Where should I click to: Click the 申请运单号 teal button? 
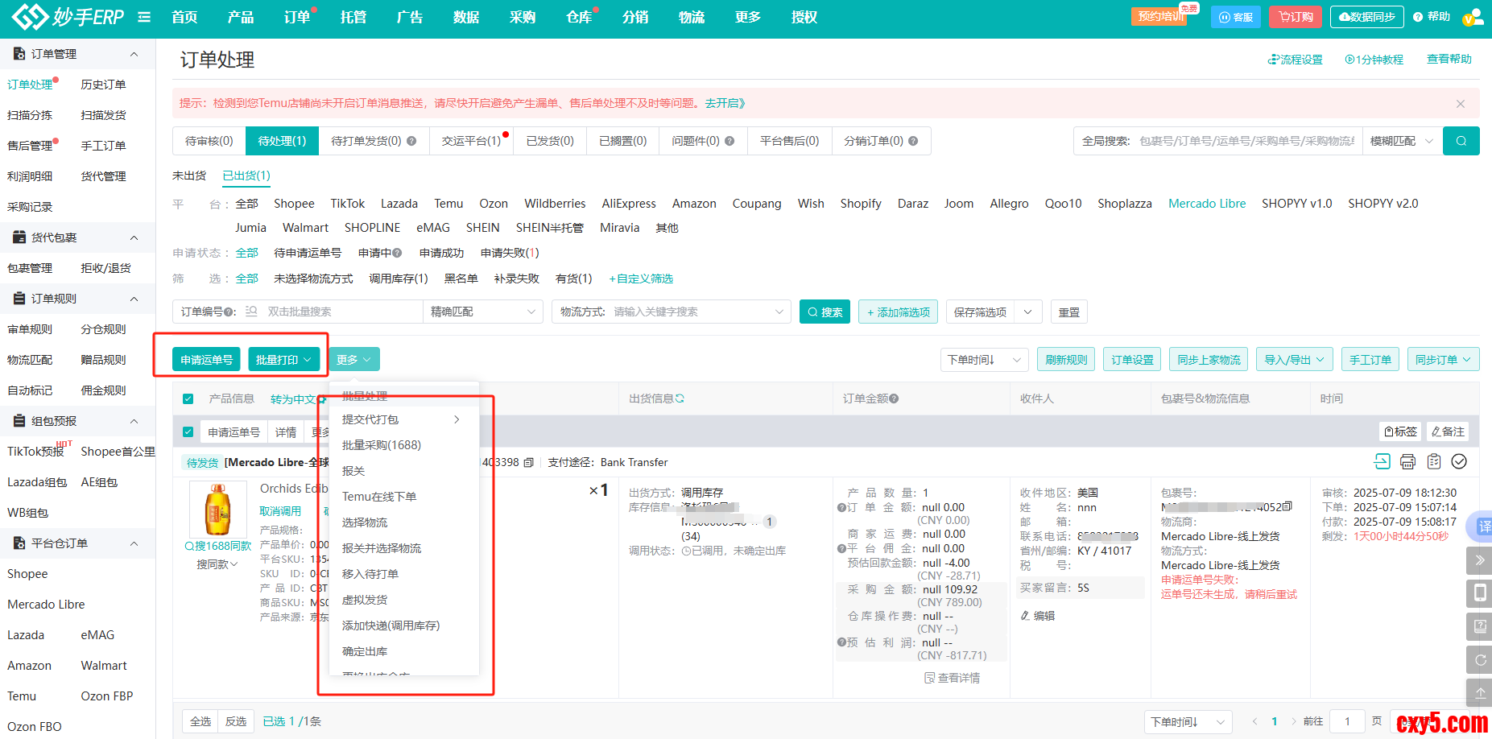pos(206,360)
